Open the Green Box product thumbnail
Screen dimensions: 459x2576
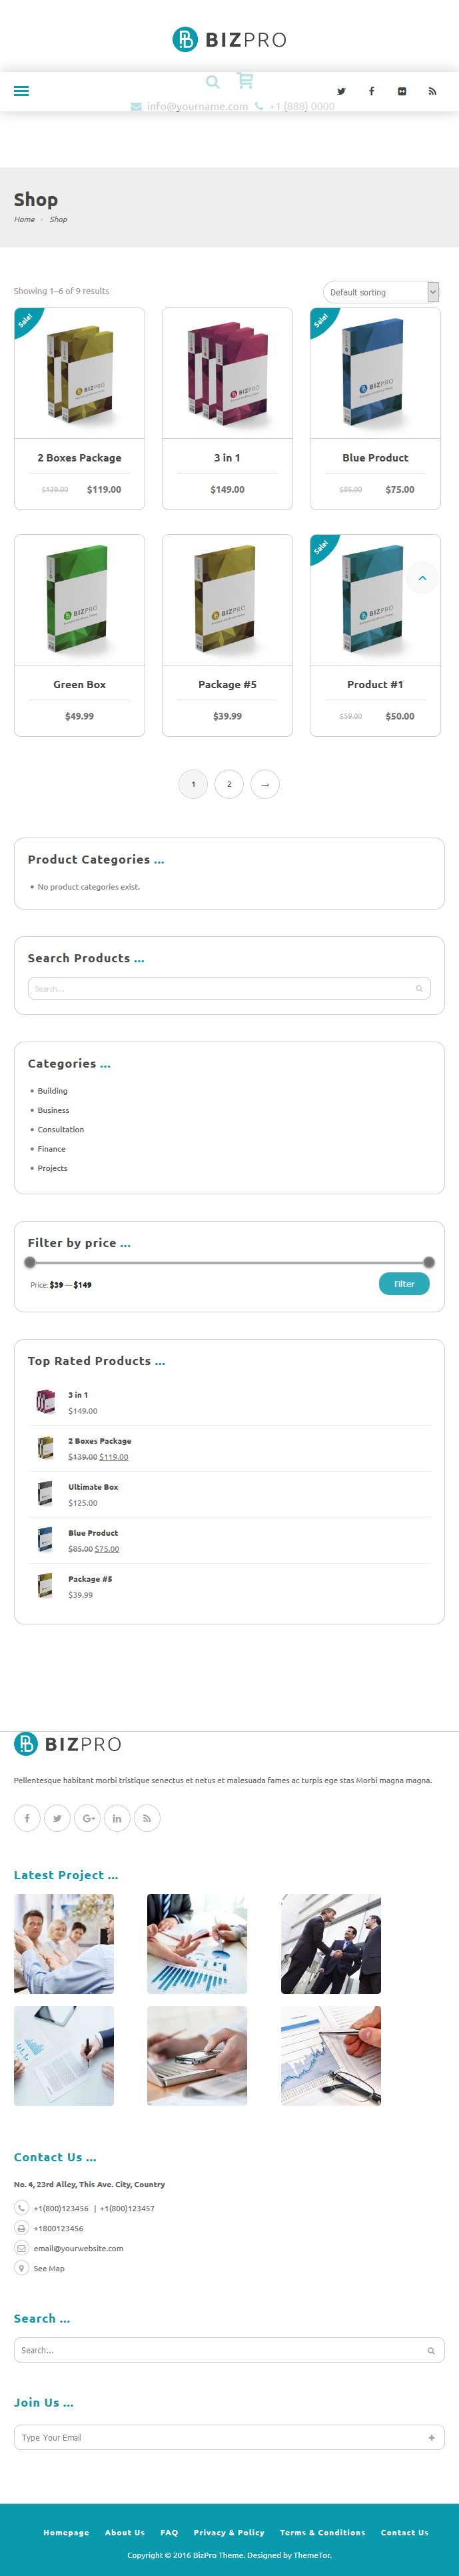[x=79, y=600]
